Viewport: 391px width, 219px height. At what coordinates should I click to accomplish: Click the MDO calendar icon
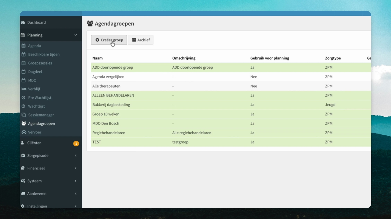[x=24, y=80]
